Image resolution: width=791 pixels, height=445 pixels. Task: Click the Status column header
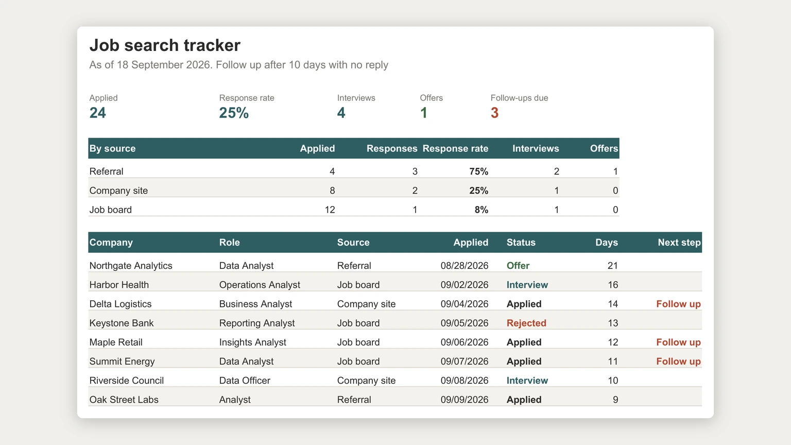click(x=521, y=242)
